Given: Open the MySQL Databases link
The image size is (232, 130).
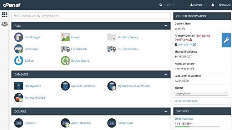Looking at the screenshot, I should (83, 86).
